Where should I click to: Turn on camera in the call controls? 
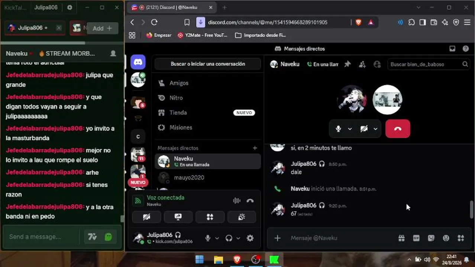(x=364, y=129)
